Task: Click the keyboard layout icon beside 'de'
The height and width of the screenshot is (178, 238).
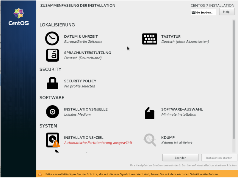Action: [194, 12]
